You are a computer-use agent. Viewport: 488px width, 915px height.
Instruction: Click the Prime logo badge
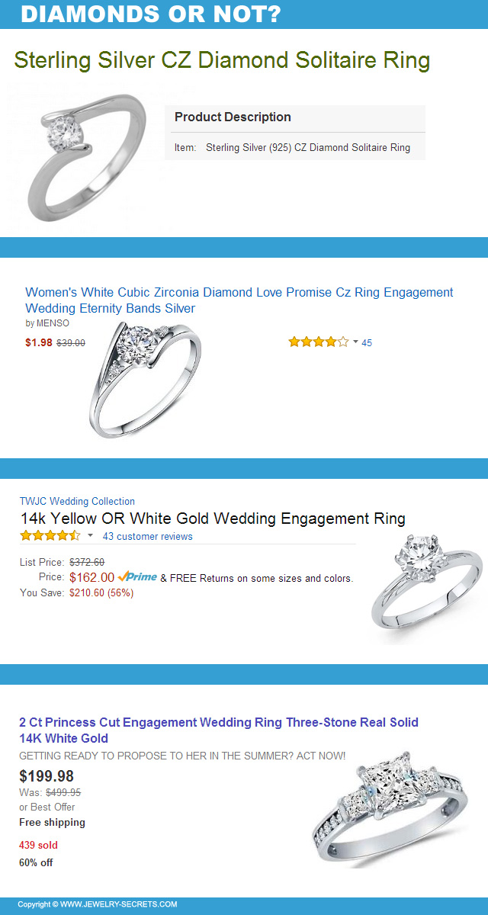point(137,577)
